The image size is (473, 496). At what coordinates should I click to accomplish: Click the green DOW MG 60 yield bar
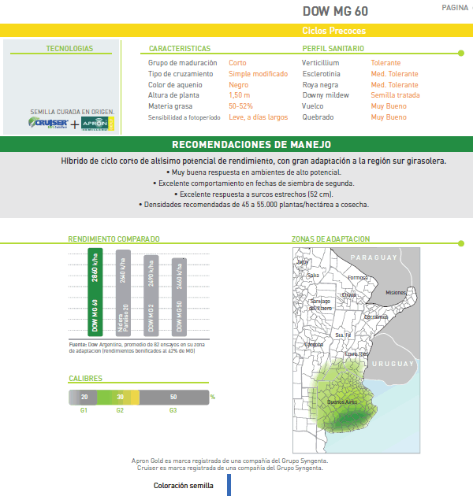tap(94, 293)
